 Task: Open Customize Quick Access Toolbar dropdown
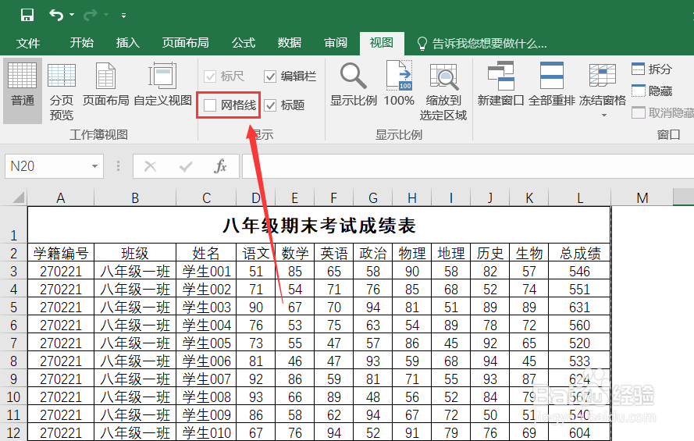(x=123, y=16)
